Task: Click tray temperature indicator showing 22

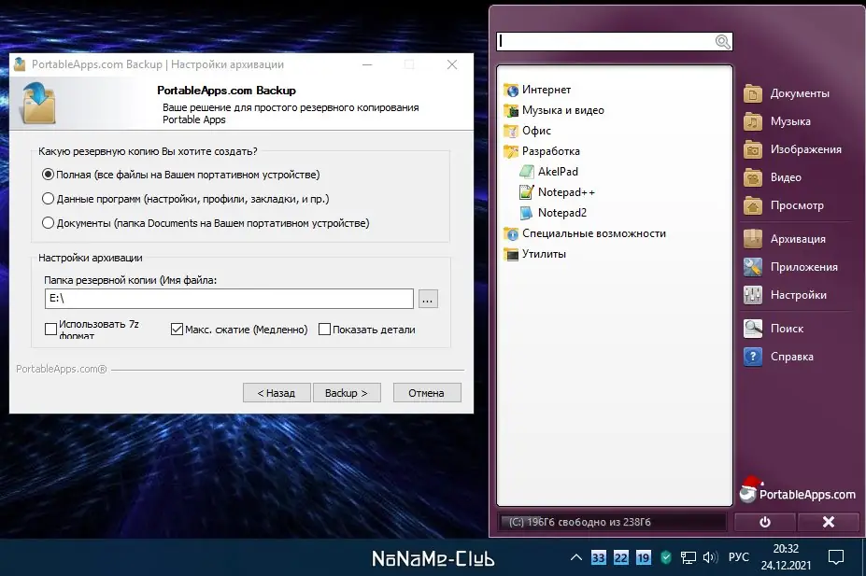Action: (621, 557)
